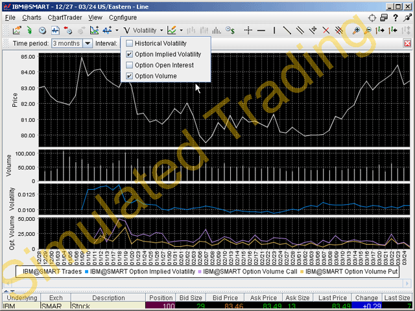Uncheck Option Implied Volatility
The image size is (415, 311).
point(130,54)
